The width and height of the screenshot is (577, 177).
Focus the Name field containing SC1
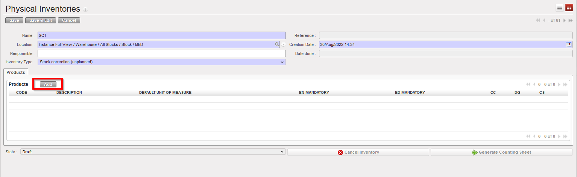161,35
